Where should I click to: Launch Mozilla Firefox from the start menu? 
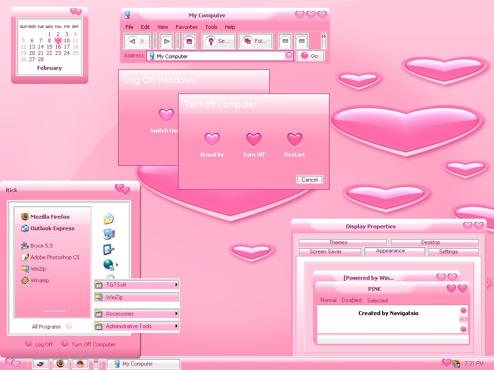coord(50,217)
